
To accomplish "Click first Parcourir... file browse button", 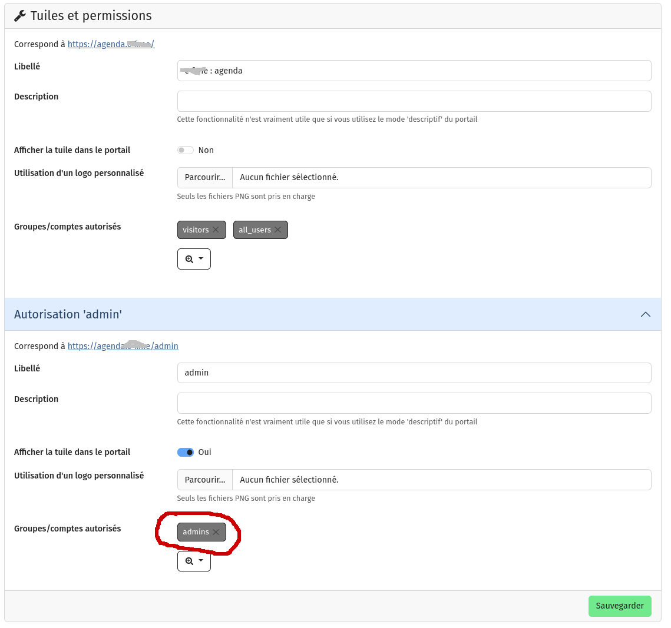I will pyautogui.click(x=205, y=178).
